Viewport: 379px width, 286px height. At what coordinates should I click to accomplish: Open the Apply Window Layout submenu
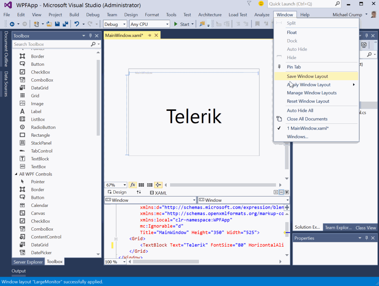316,85
